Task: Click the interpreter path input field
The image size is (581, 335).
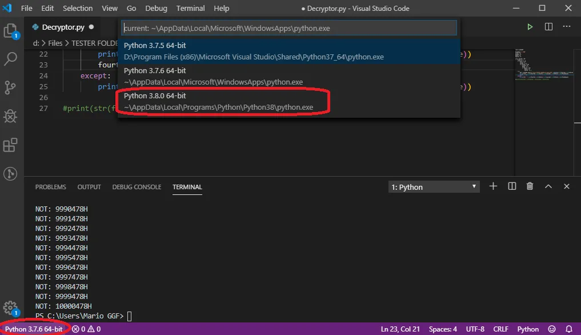Action: click(x=289, y=28)
